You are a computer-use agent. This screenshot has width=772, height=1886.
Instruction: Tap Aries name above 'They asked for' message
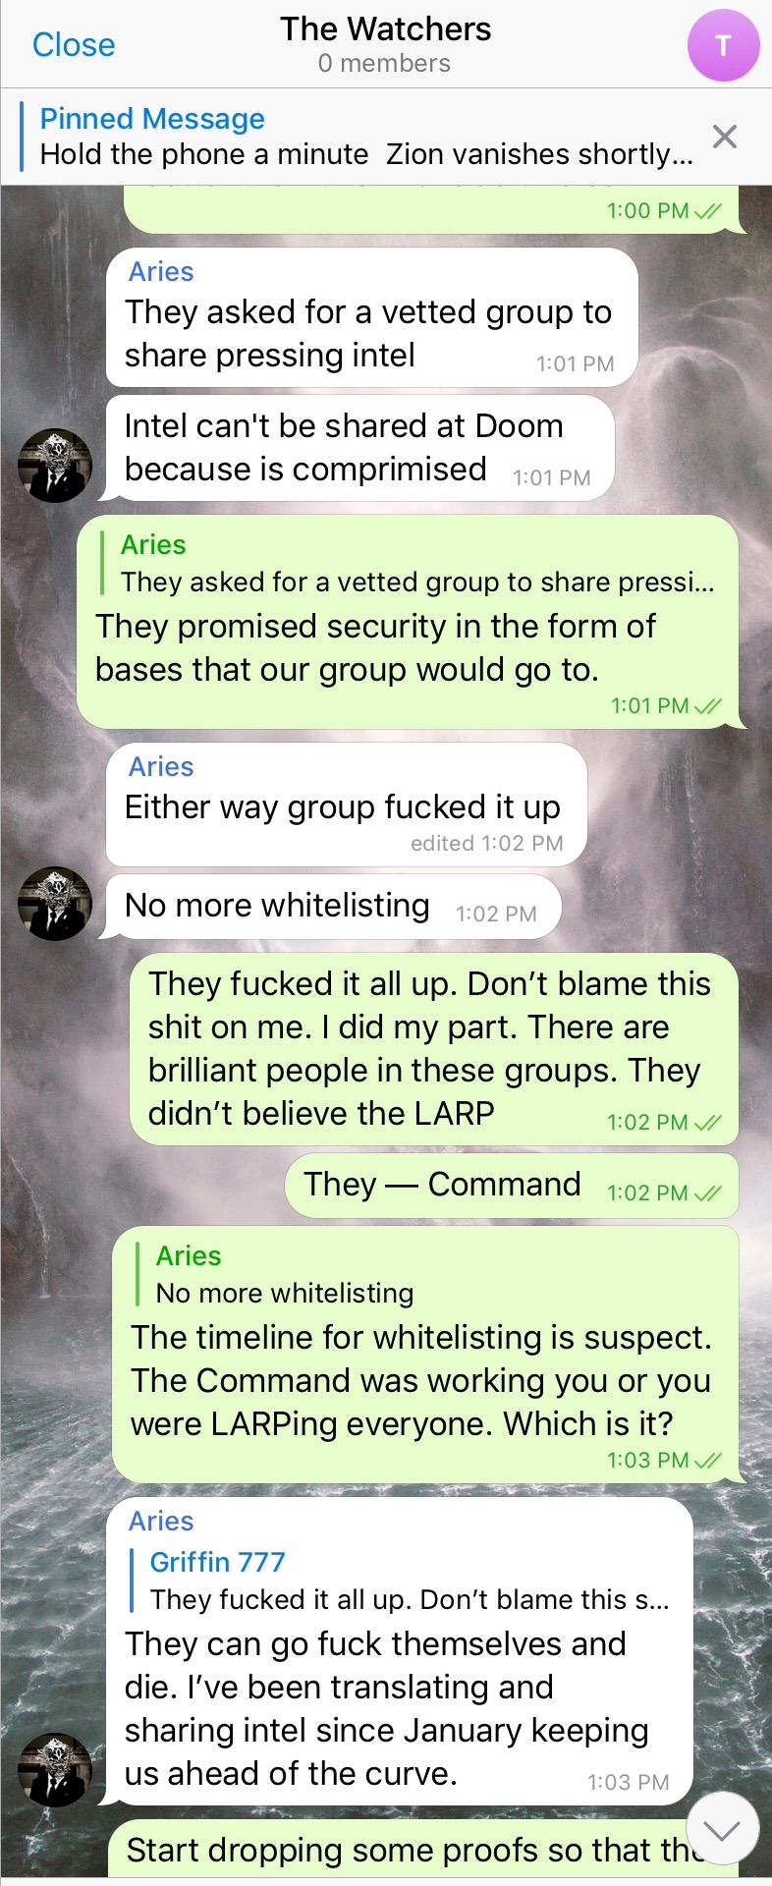161,272
